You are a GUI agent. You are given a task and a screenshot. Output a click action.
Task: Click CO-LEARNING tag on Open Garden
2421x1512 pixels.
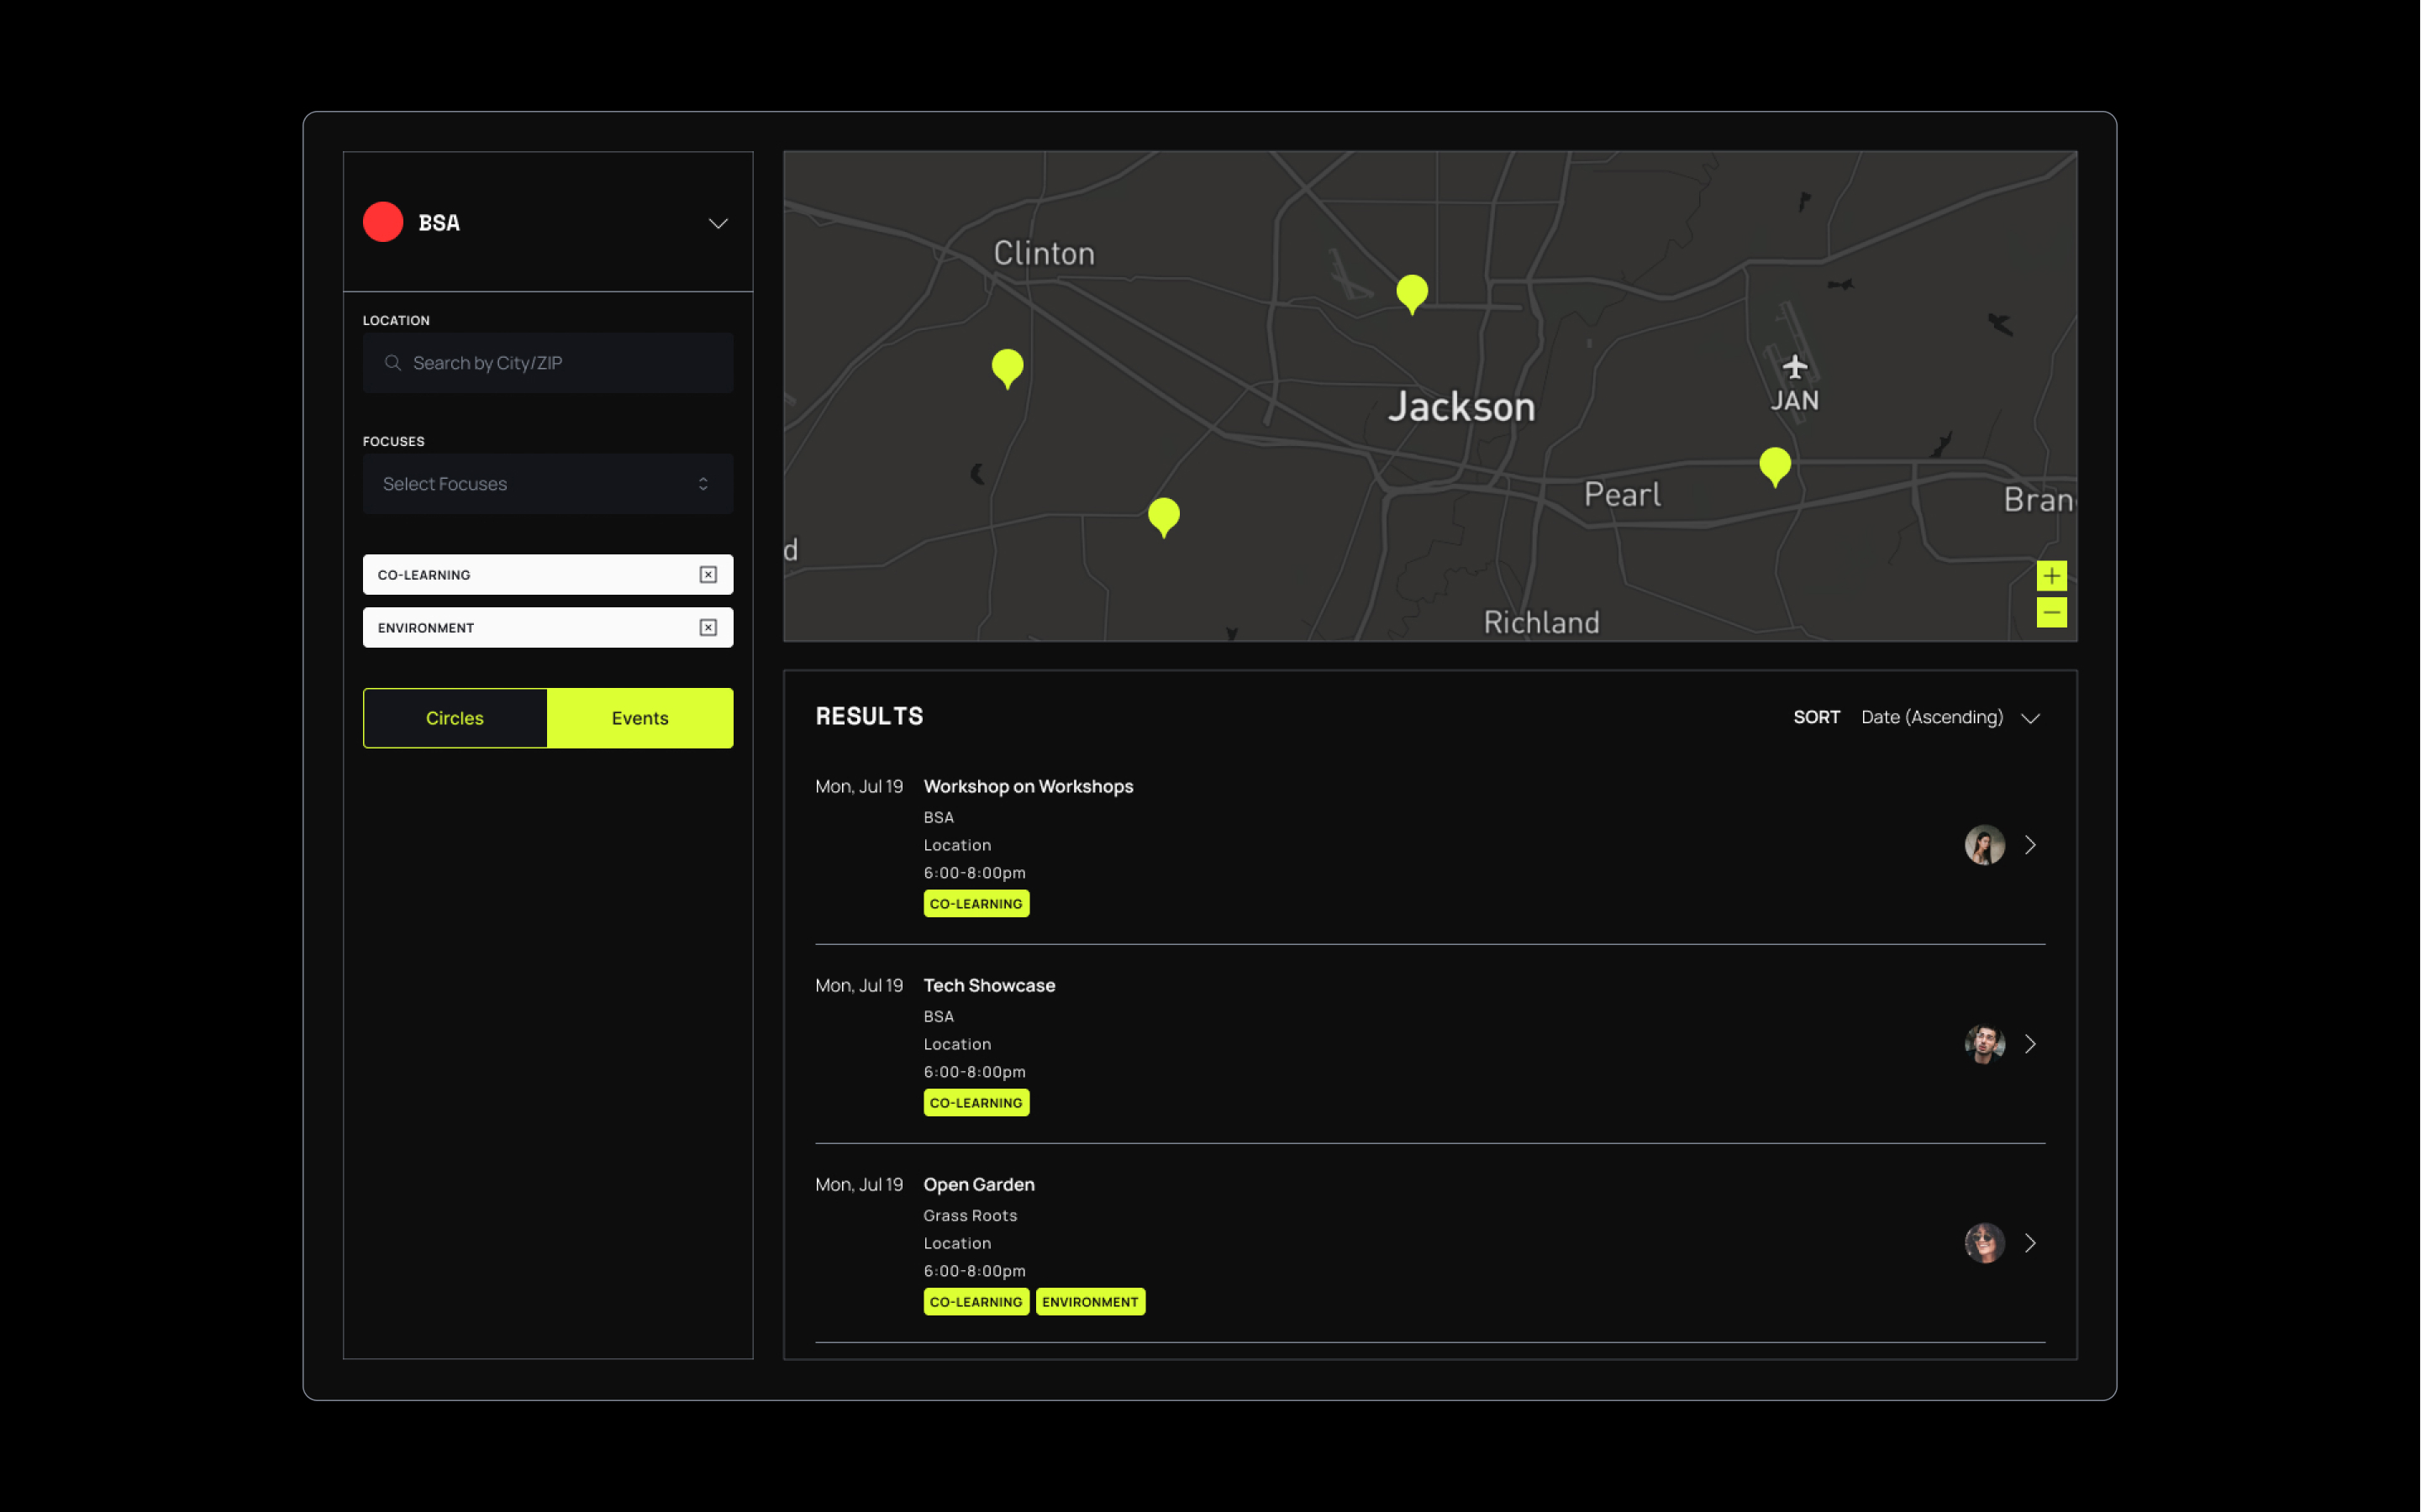[x=976, y=1302]
